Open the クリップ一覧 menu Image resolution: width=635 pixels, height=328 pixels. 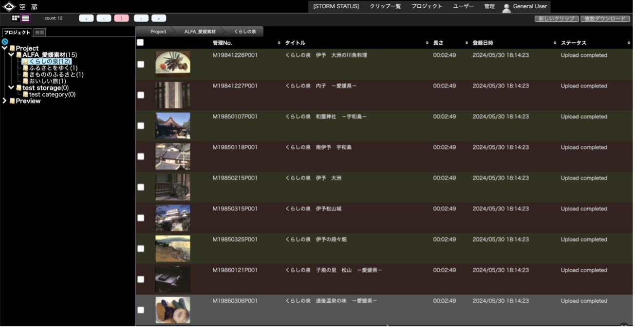point(385,6)
